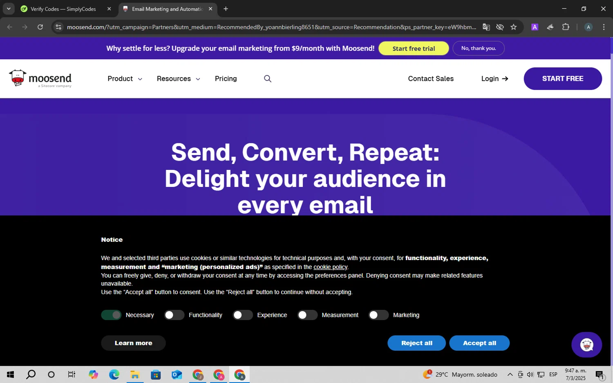Show hidden tray icons chevron
Image resolution: width=613 pixels, height=383 pixels.
click(510, 374)
